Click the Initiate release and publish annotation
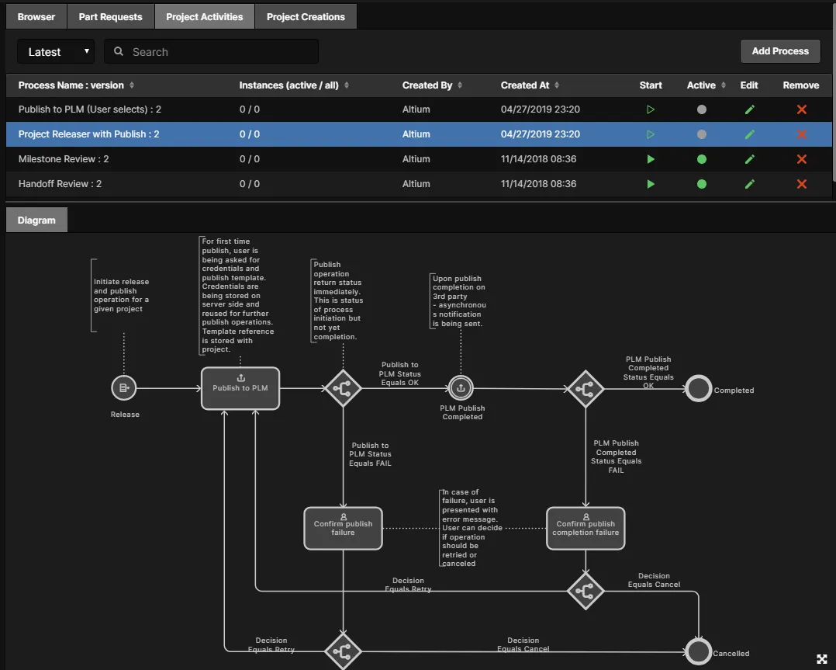Viewport: 836px width, 670px height. tap(121, 295)
